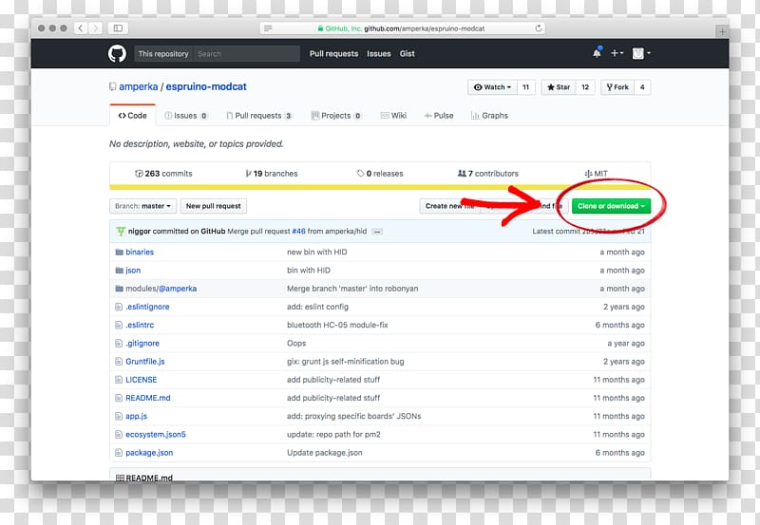Viewport: 760px width, 525px height.
Task: Open the 'bluetooth HC-05 module-fix' commit message
Action: click(x=337, y=325)
